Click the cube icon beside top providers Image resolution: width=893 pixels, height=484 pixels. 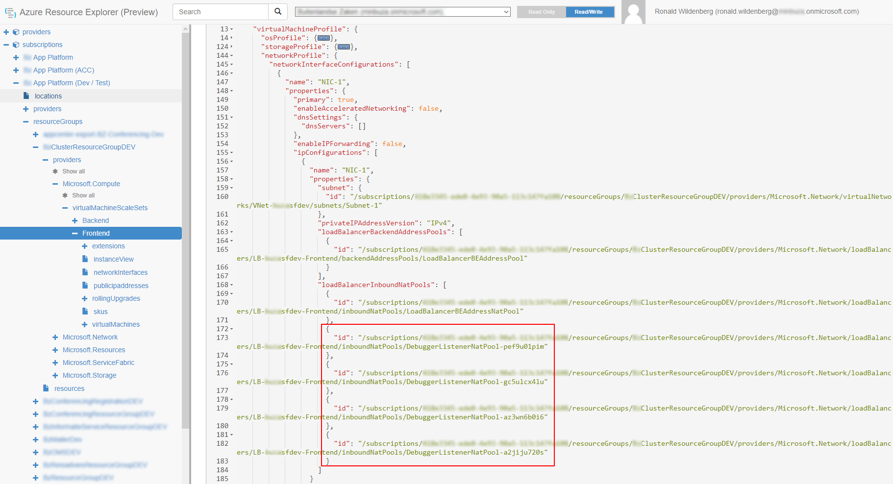tap(16, 32)
